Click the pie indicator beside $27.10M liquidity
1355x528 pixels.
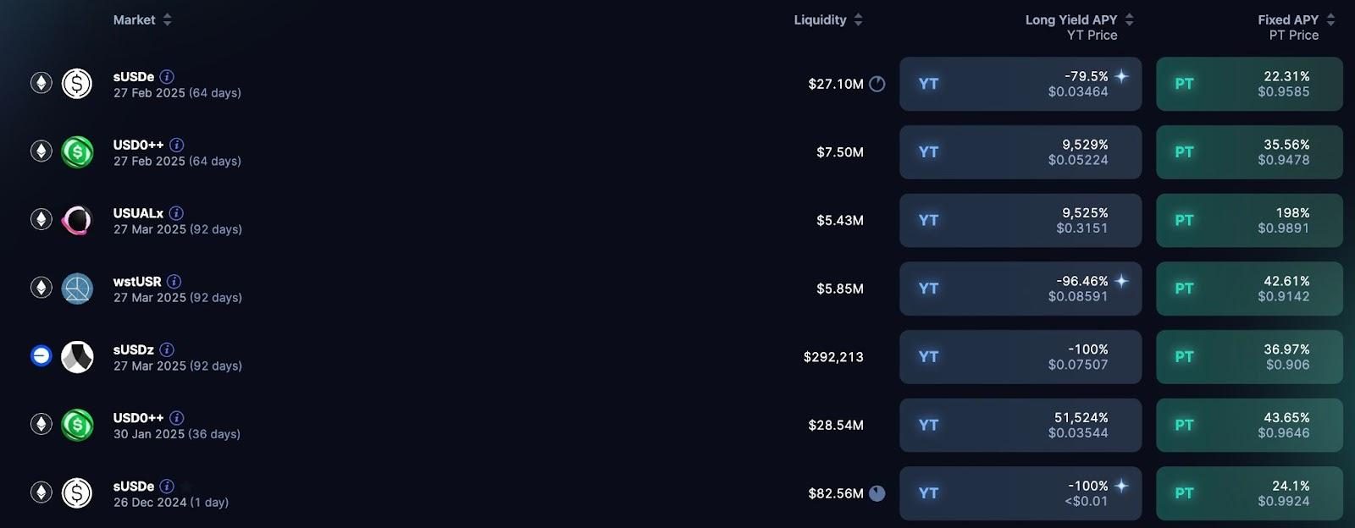pyautogui.click(x=877, y=84)
